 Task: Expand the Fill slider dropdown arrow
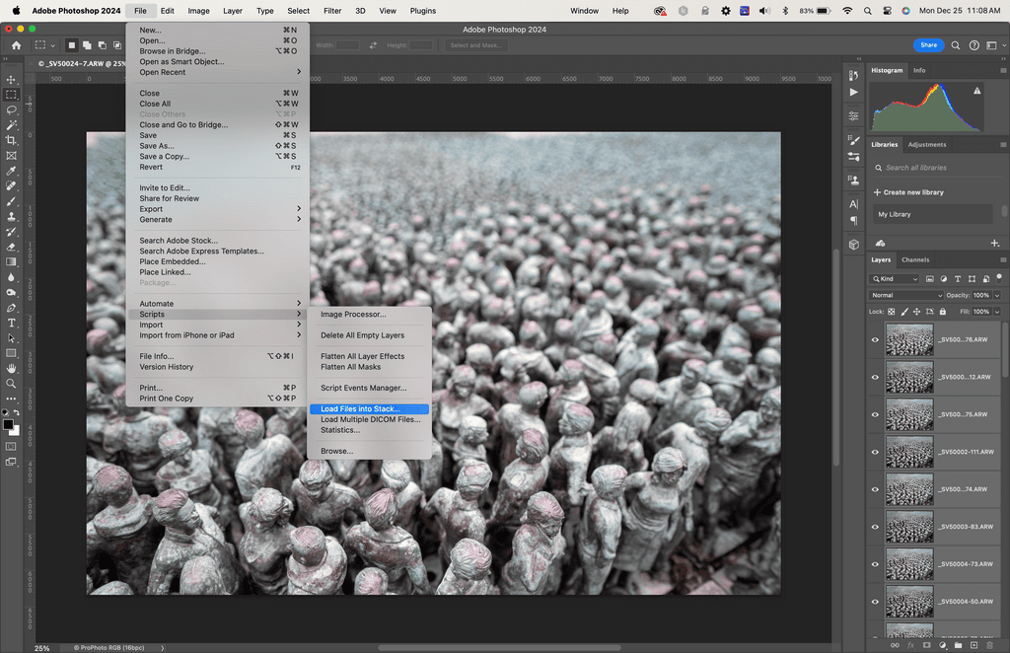997,312
